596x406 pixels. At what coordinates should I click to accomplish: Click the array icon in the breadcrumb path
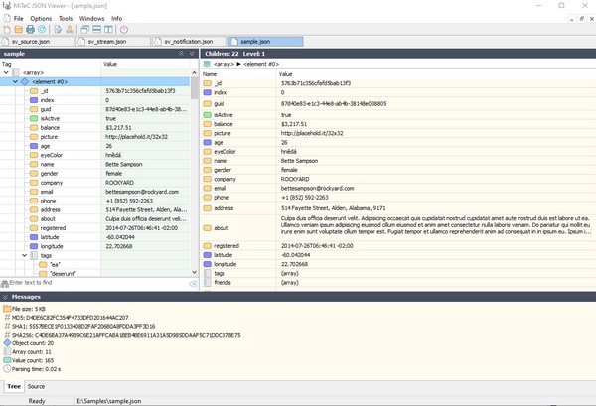(208, 64)
